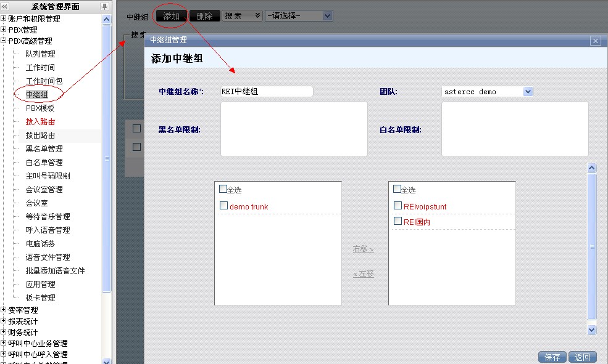Click the 保存 button

tap(552, 357)
